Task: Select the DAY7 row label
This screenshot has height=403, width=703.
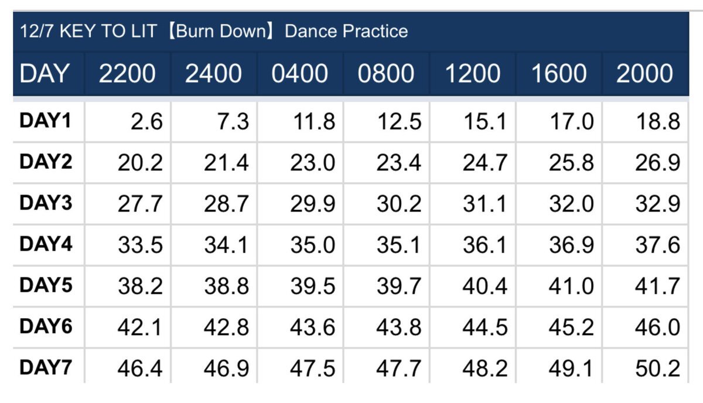Action: [x=46, y=367]
